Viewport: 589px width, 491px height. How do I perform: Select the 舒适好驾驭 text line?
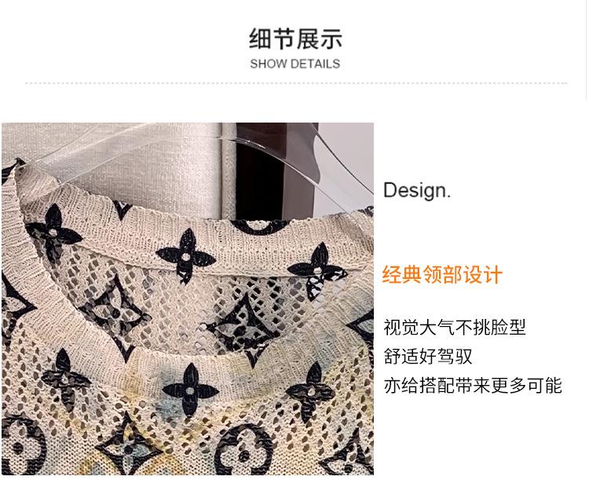click(427, 356)
